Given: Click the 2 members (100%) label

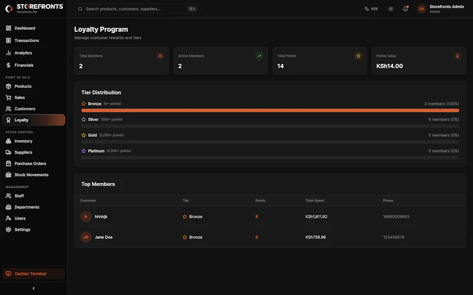Looking at the screenshot, I should pos(441,104).
